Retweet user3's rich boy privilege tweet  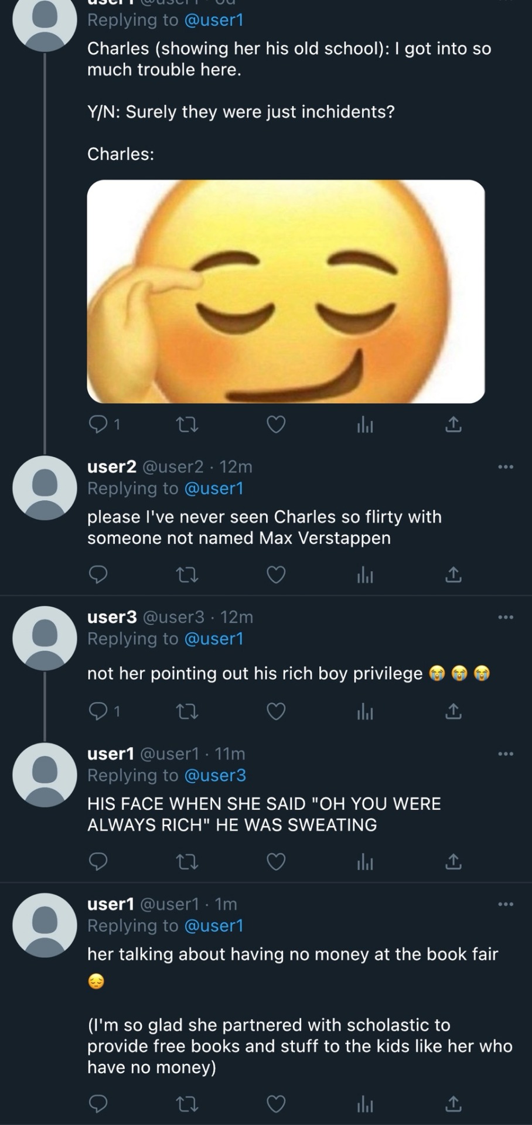(x=187, y=711)
